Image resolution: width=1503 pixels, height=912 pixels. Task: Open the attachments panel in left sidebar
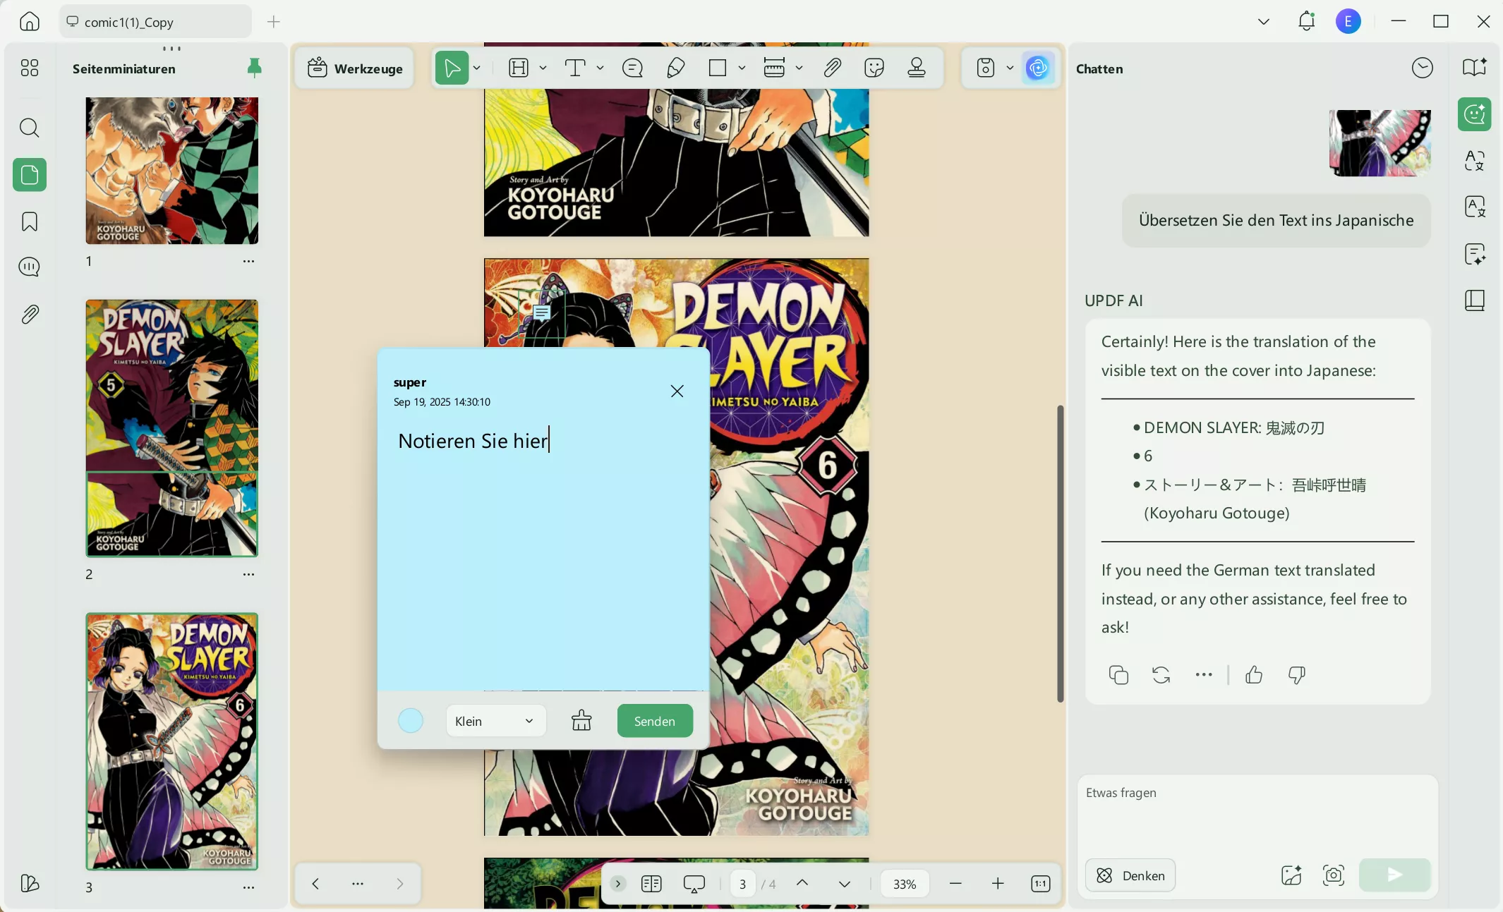[x=29, y=314]
